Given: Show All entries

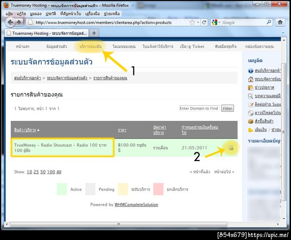Looking at the screenshot, I should coord(59,172).
